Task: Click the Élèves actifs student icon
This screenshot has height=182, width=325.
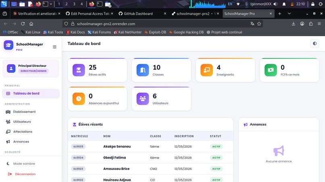Action: point(79,70)
